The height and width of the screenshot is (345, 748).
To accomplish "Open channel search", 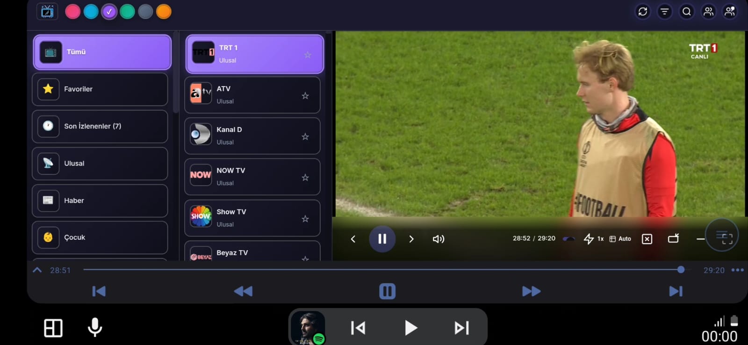I will [686, 12].
